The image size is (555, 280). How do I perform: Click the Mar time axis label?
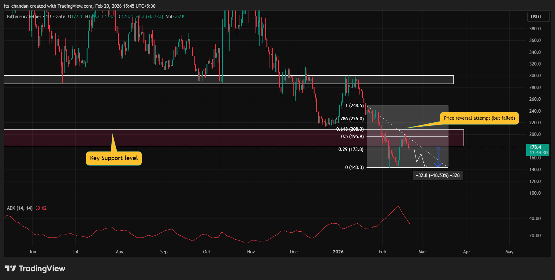coord(422,252)
